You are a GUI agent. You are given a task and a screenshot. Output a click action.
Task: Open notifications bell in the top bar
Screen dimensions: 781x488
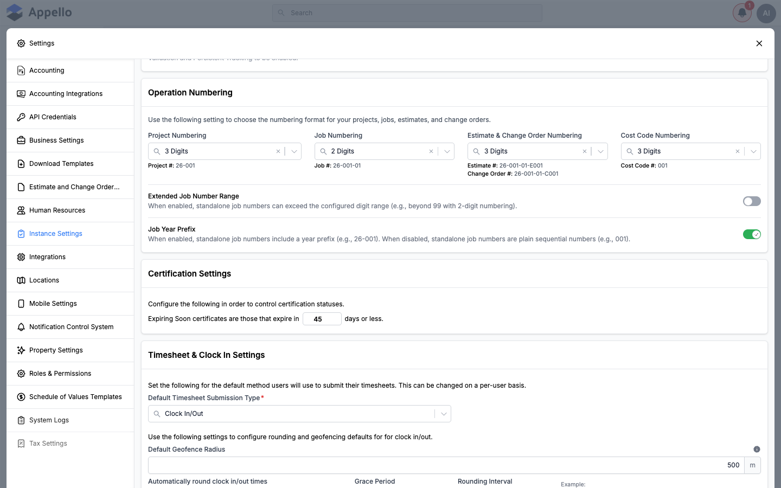click(x=742, y=13)
